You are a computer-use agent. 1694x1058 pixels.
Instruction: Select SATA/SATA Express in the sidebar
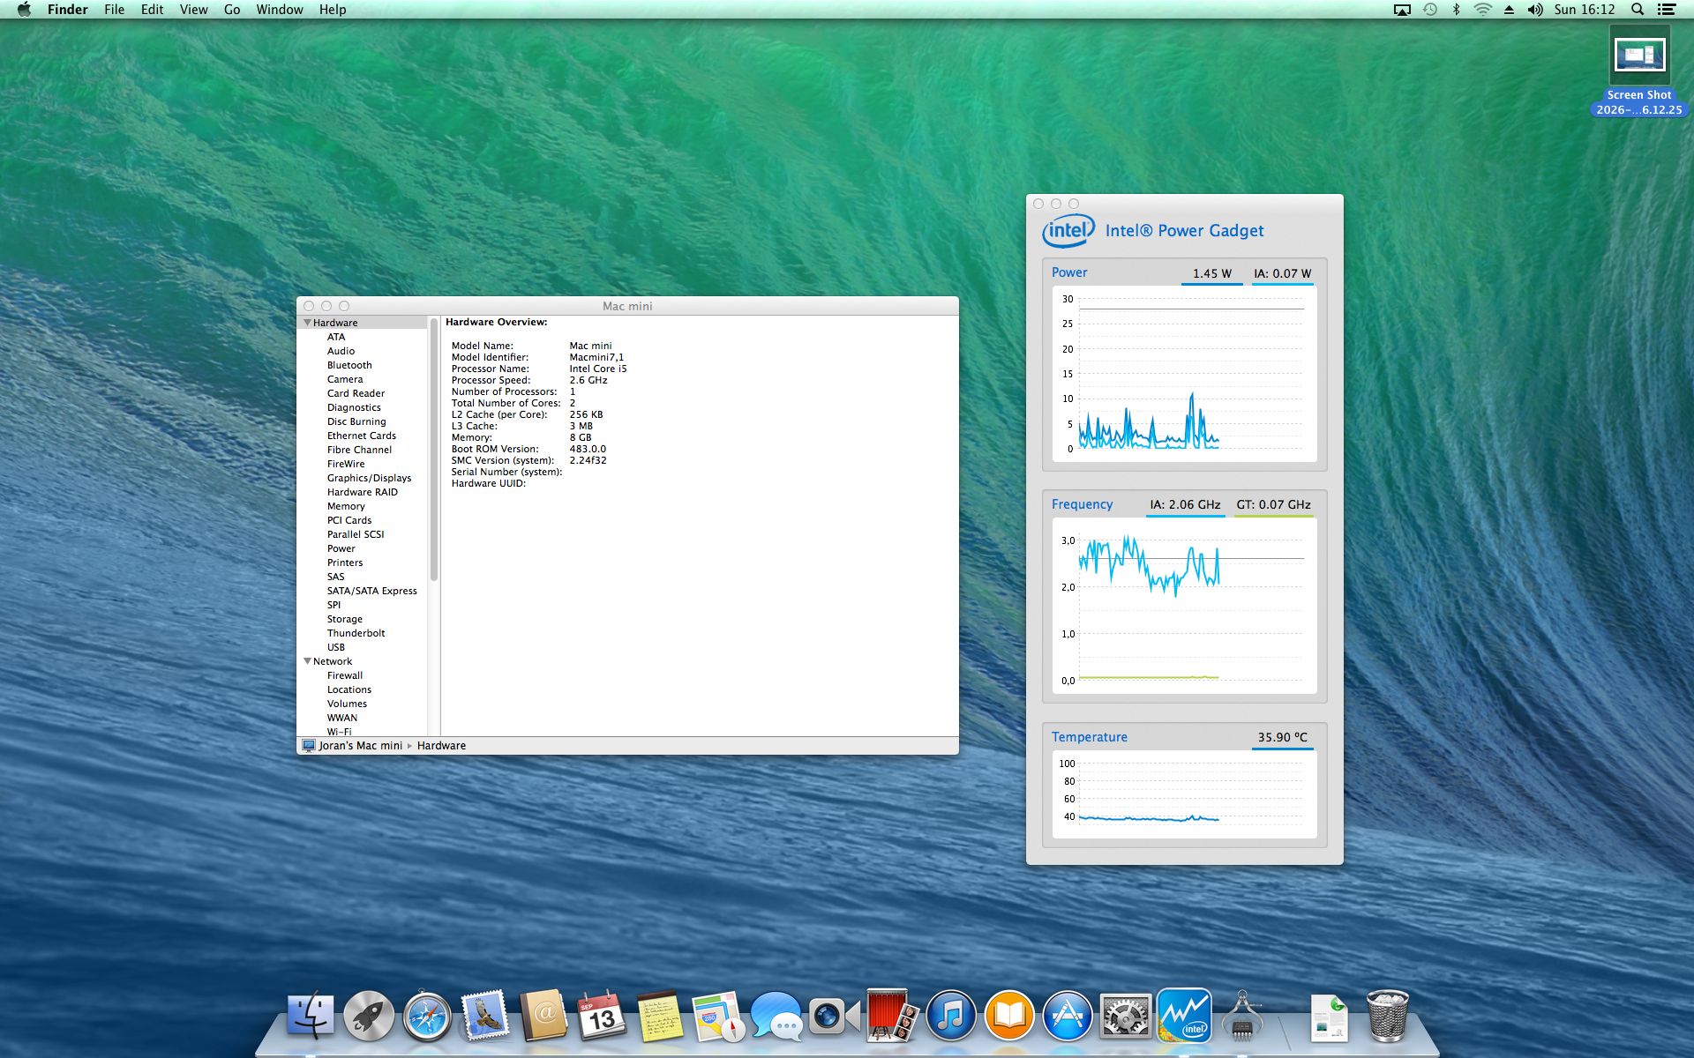pyautogui.click(x=371, y=591)
